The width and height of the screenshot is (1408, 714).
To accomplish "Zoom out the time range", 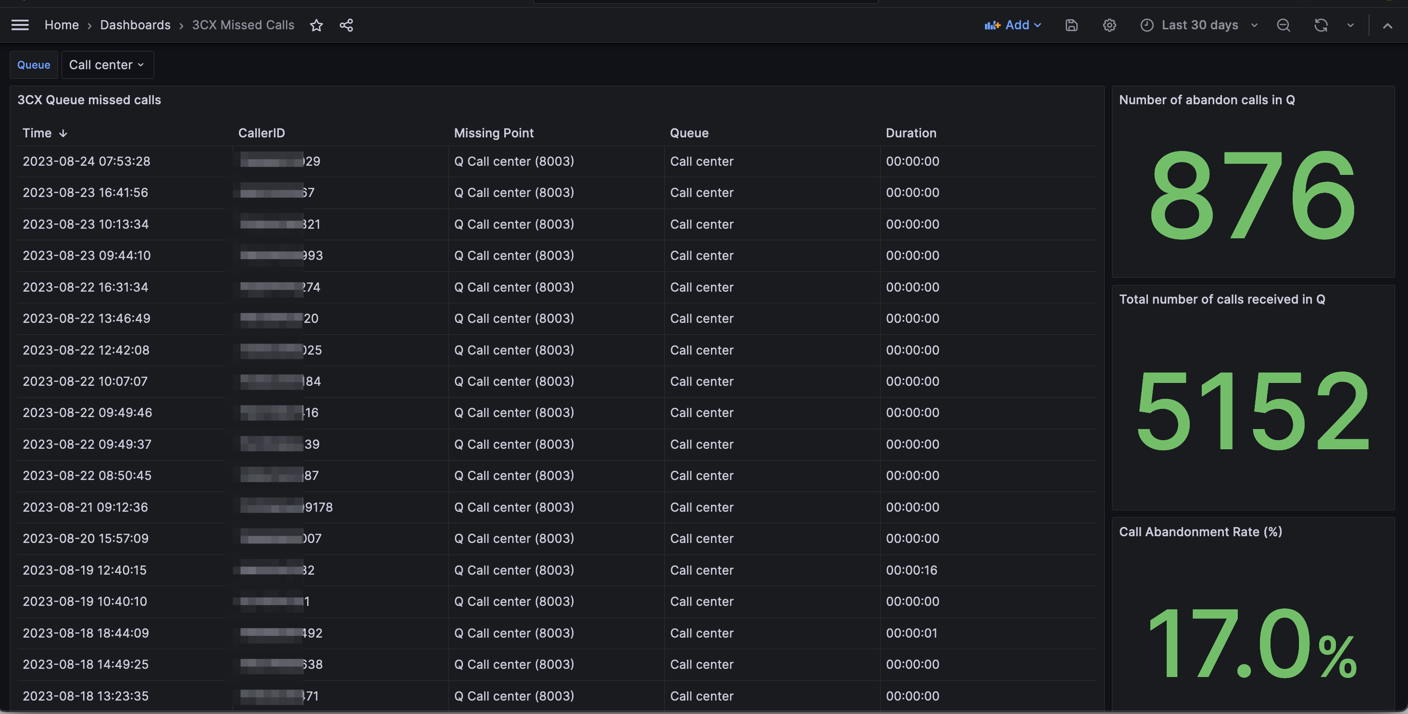I will pos(1283,25).
